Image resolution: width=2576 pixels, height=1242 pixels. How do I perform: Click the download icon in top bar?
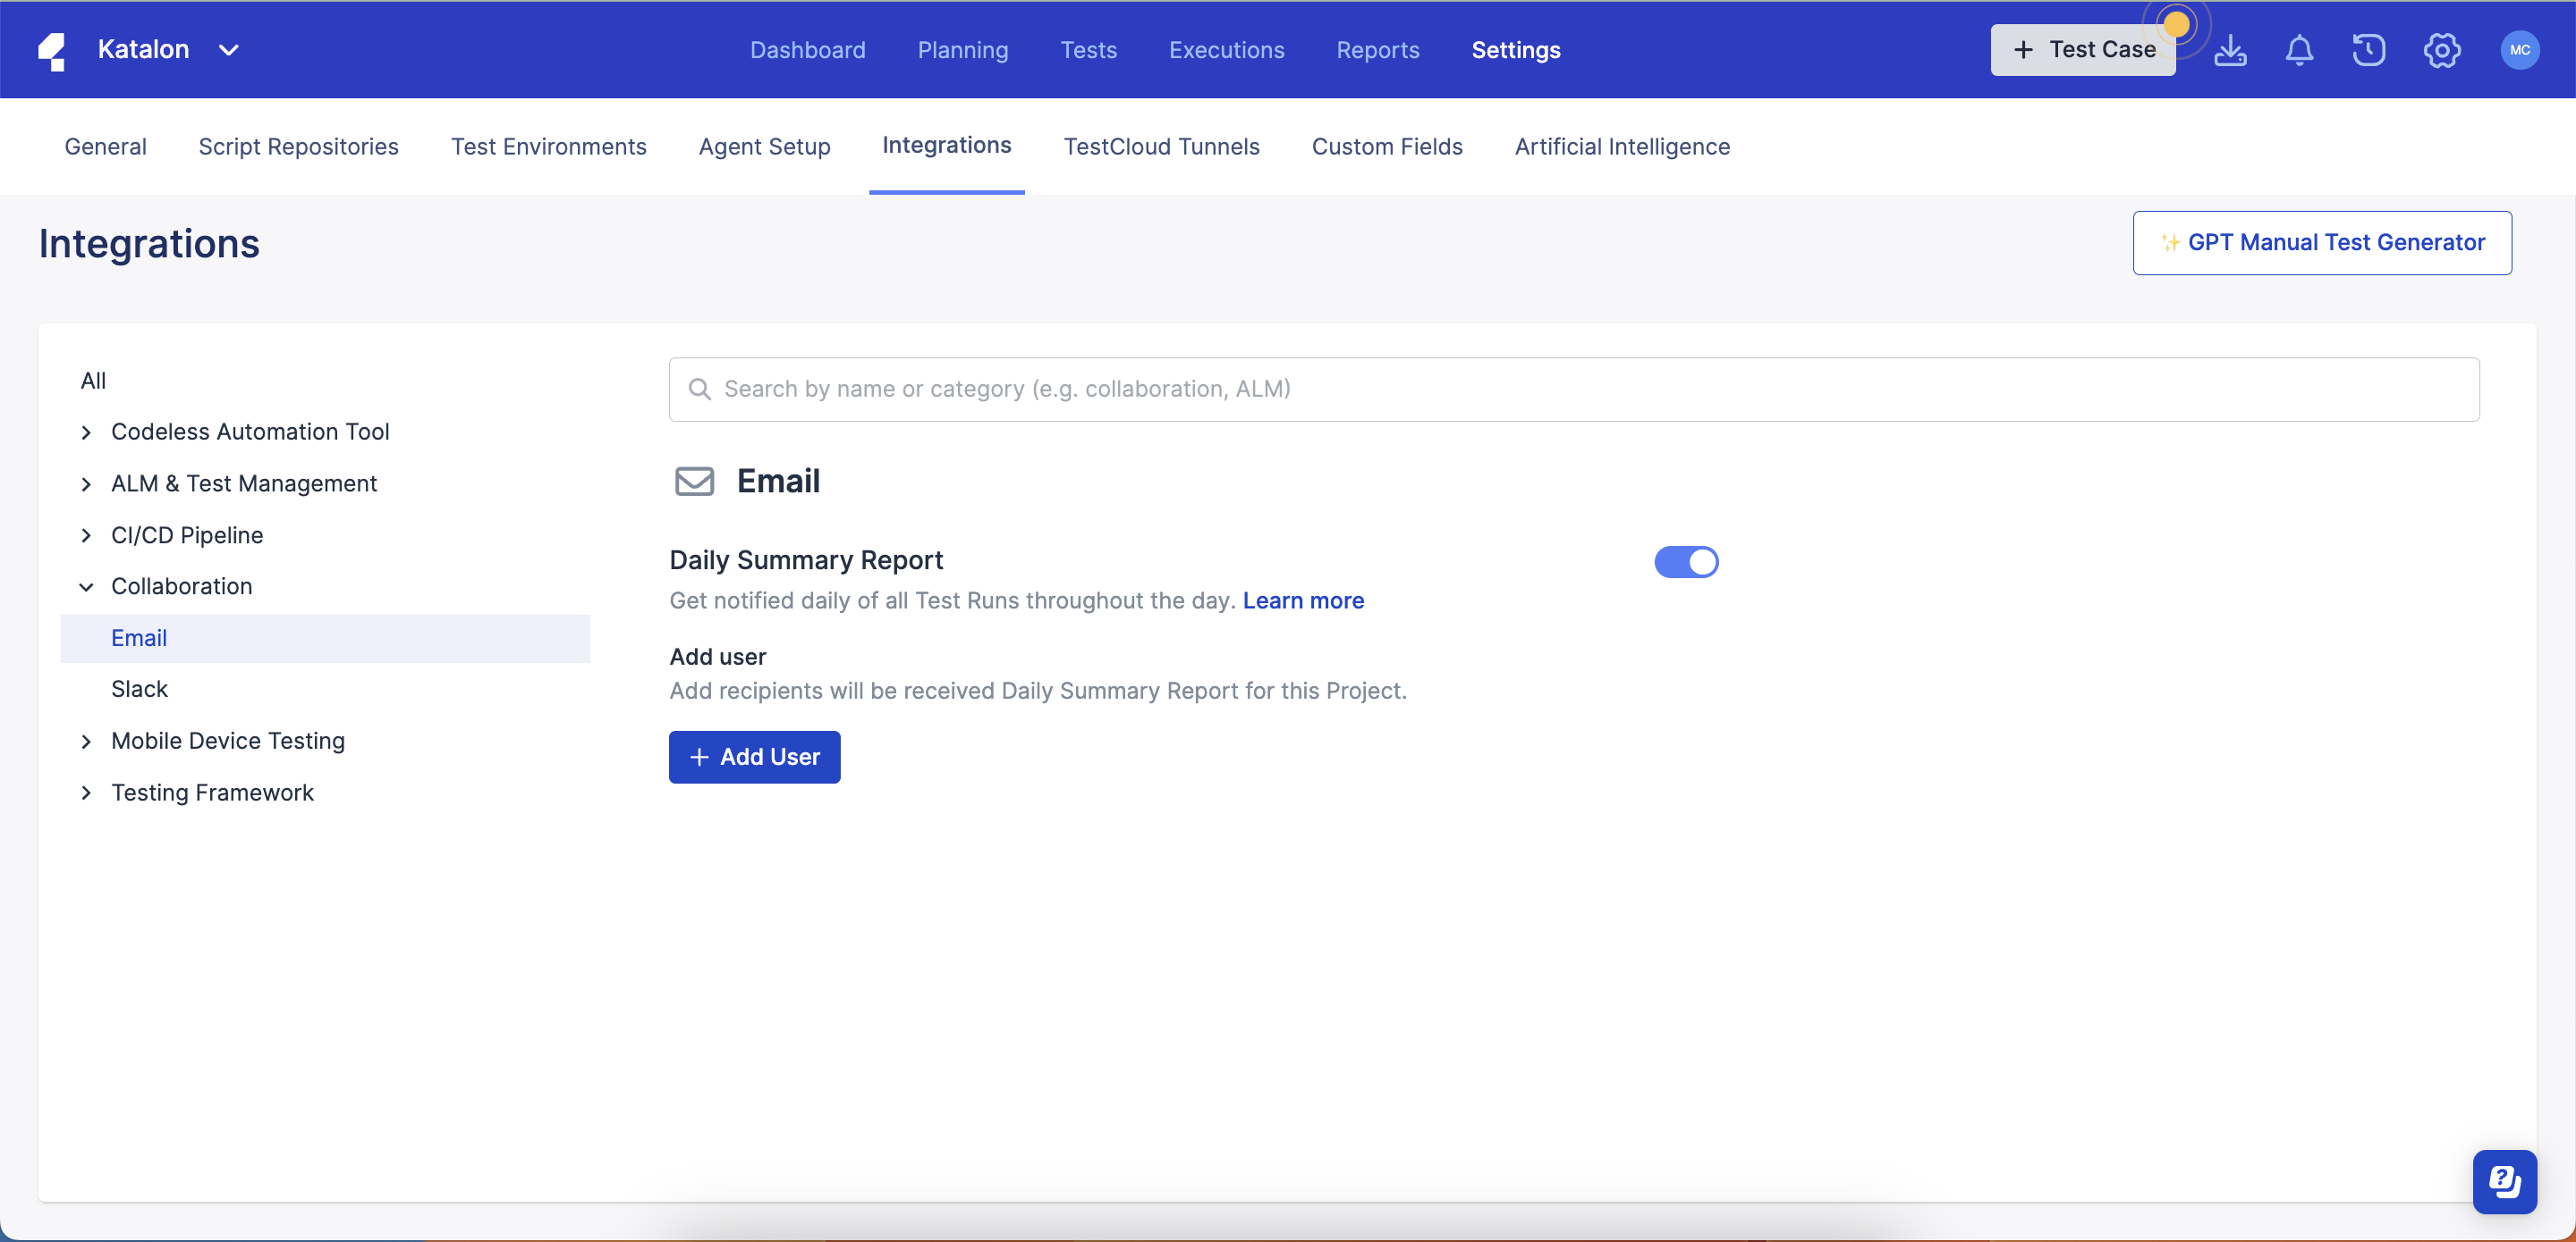(2229, 49)
